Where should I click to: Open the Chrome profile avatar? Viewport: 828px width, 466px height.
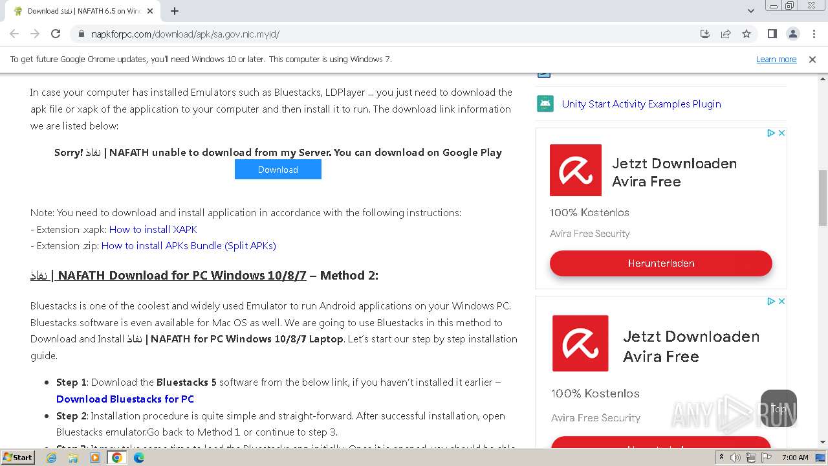tap(792, 34)
